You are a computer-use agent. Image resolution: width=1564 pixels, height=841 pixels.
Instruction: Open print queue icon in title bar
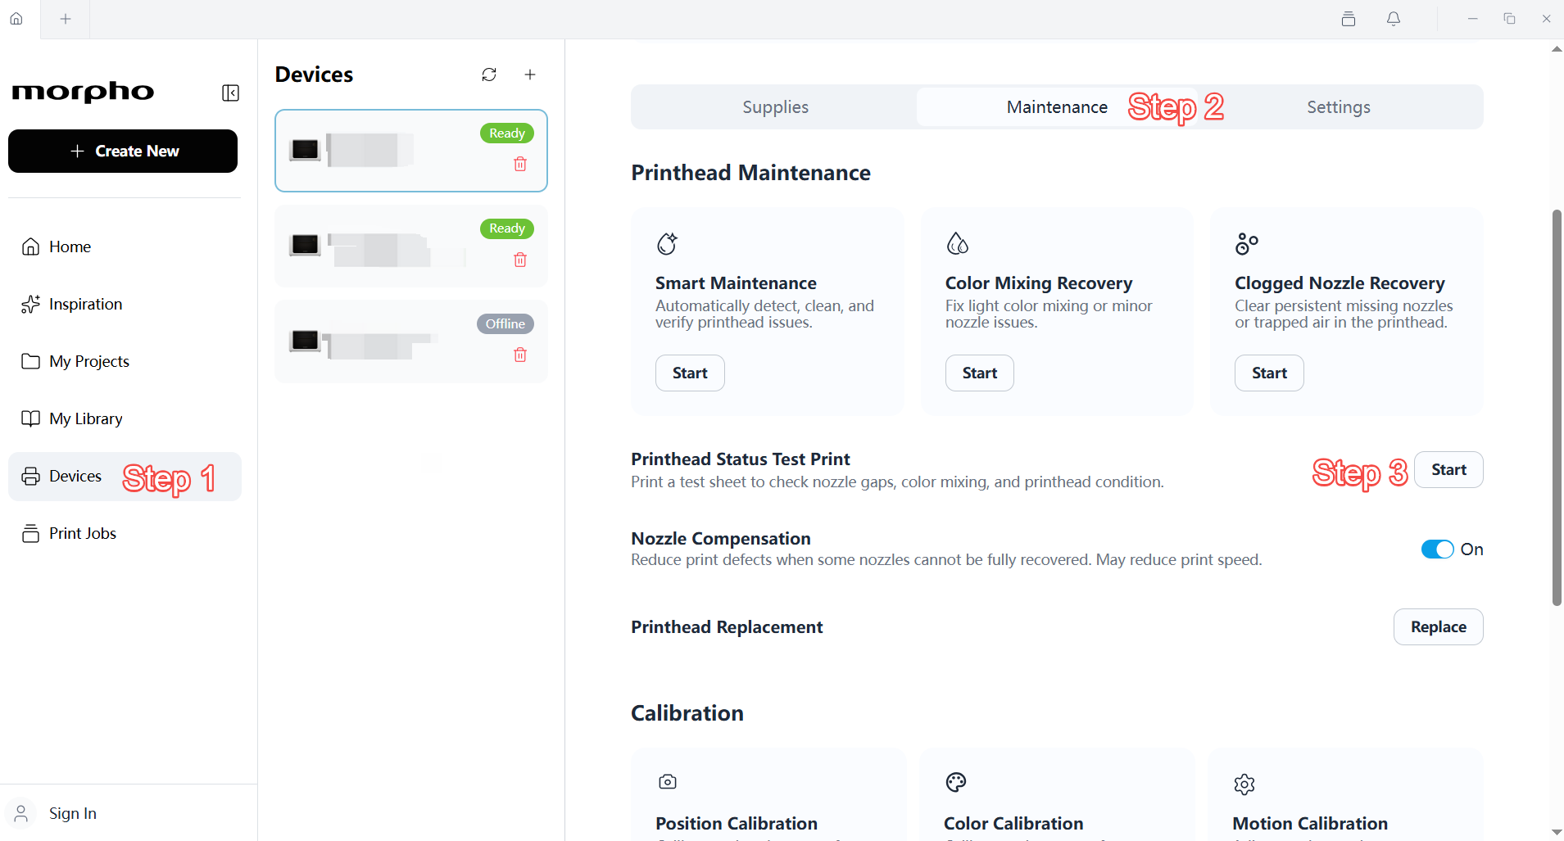(1349, 18)
